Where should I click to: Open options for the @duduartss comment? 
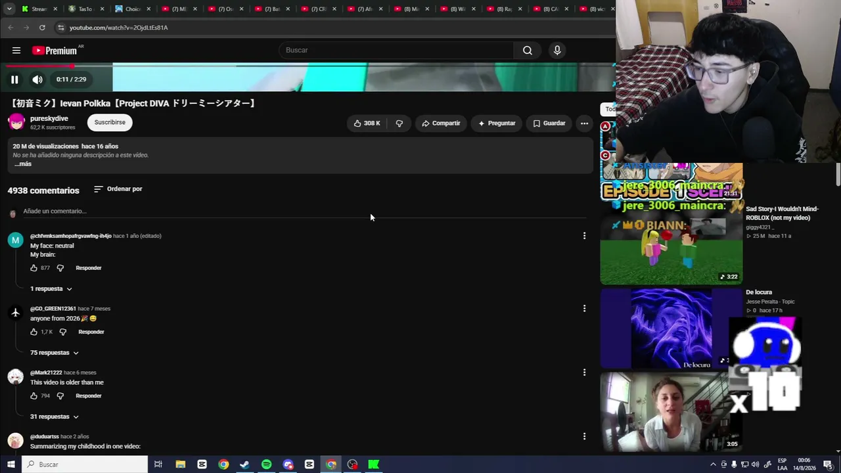584,436
